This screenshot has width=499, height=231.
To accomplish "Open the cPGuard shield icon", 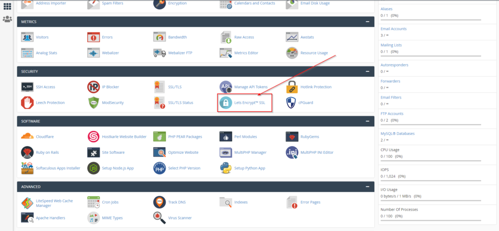I will pyautogui.click(x=292, y=103).
